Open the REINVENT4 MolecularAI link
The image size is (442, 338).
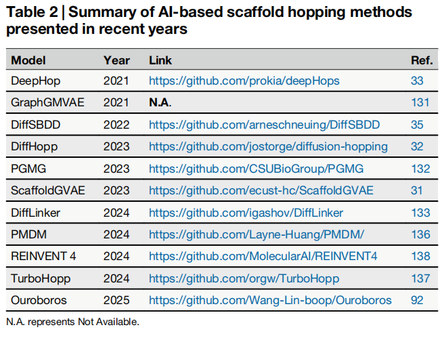click(x=263, y=256)
